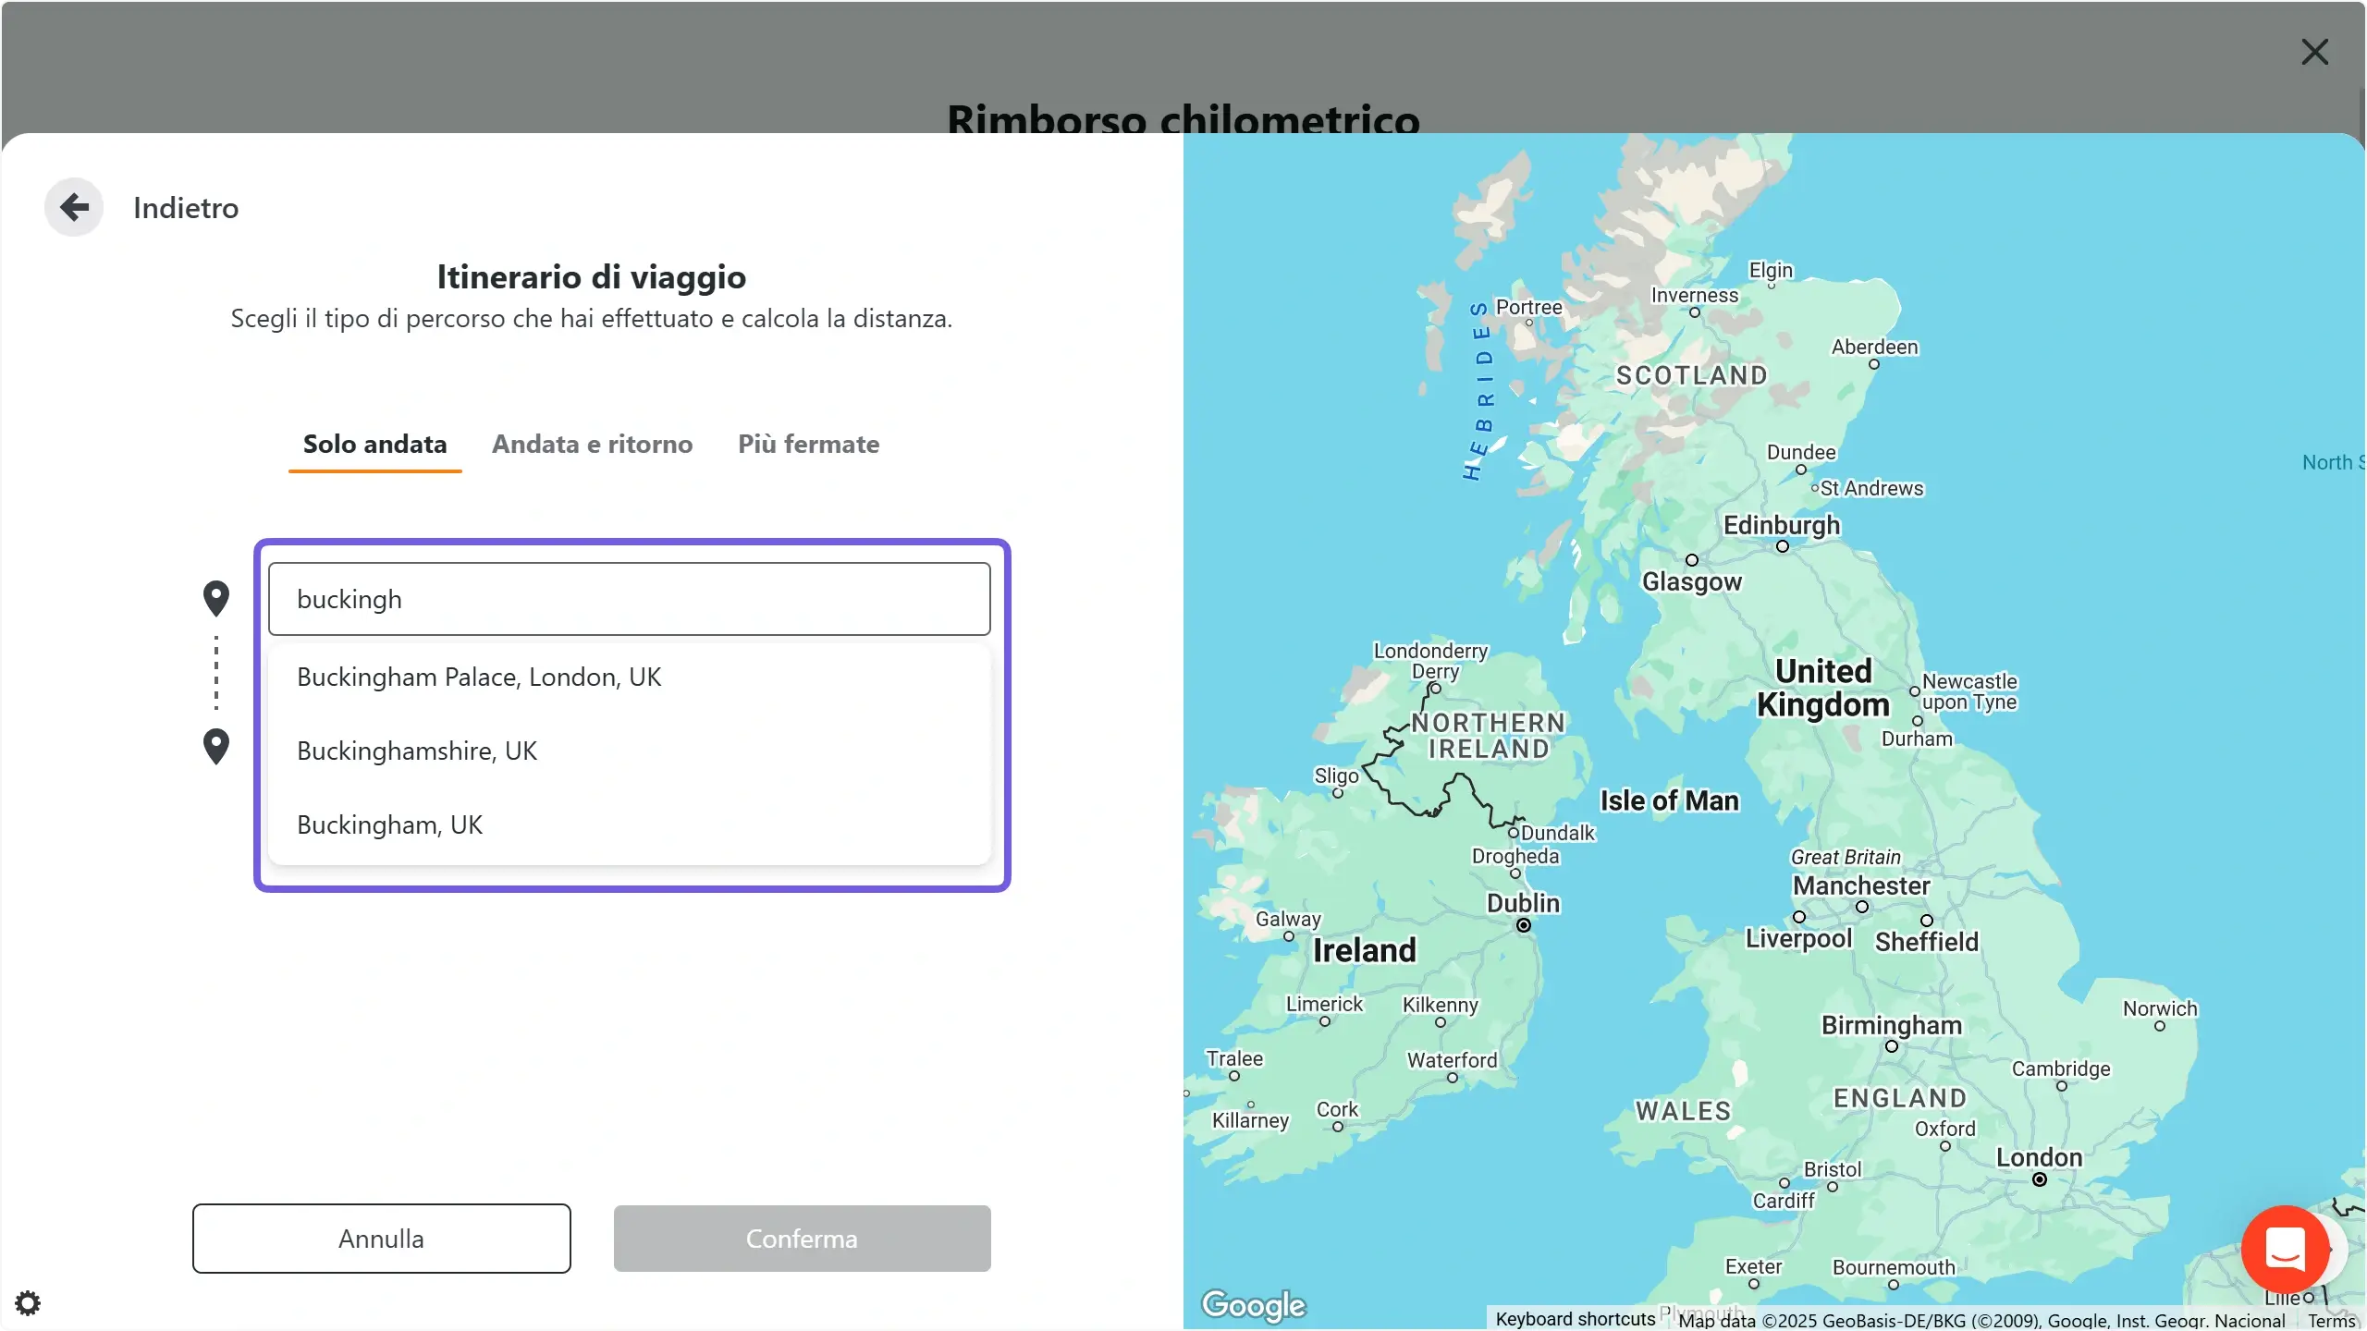This screenshot has width=2367, height=1331.
Task: Select the Solo andata tab
Action: [374, 444]
